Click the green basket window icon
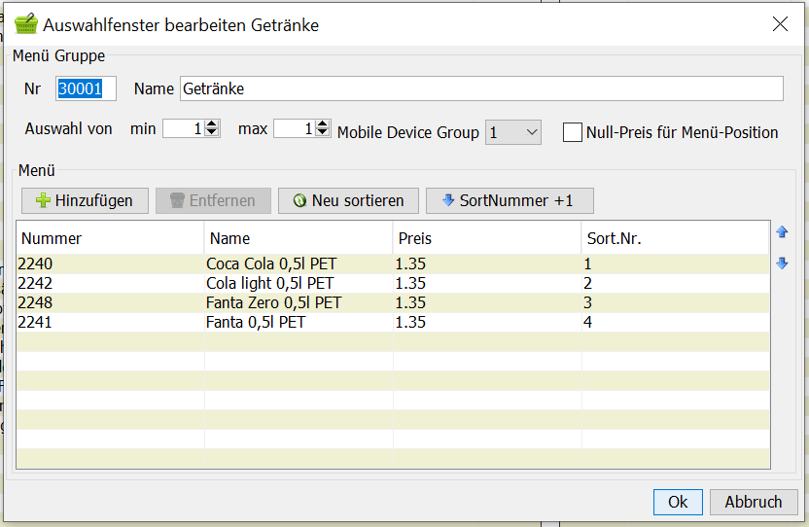The width and height of the screenshot is (809, 527). point(26,24)
